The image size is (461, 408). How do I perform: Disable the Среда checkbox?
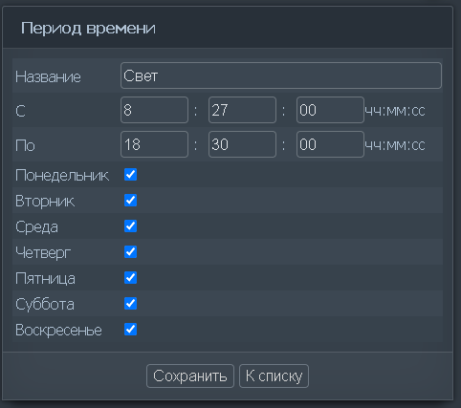coord(130,226)
